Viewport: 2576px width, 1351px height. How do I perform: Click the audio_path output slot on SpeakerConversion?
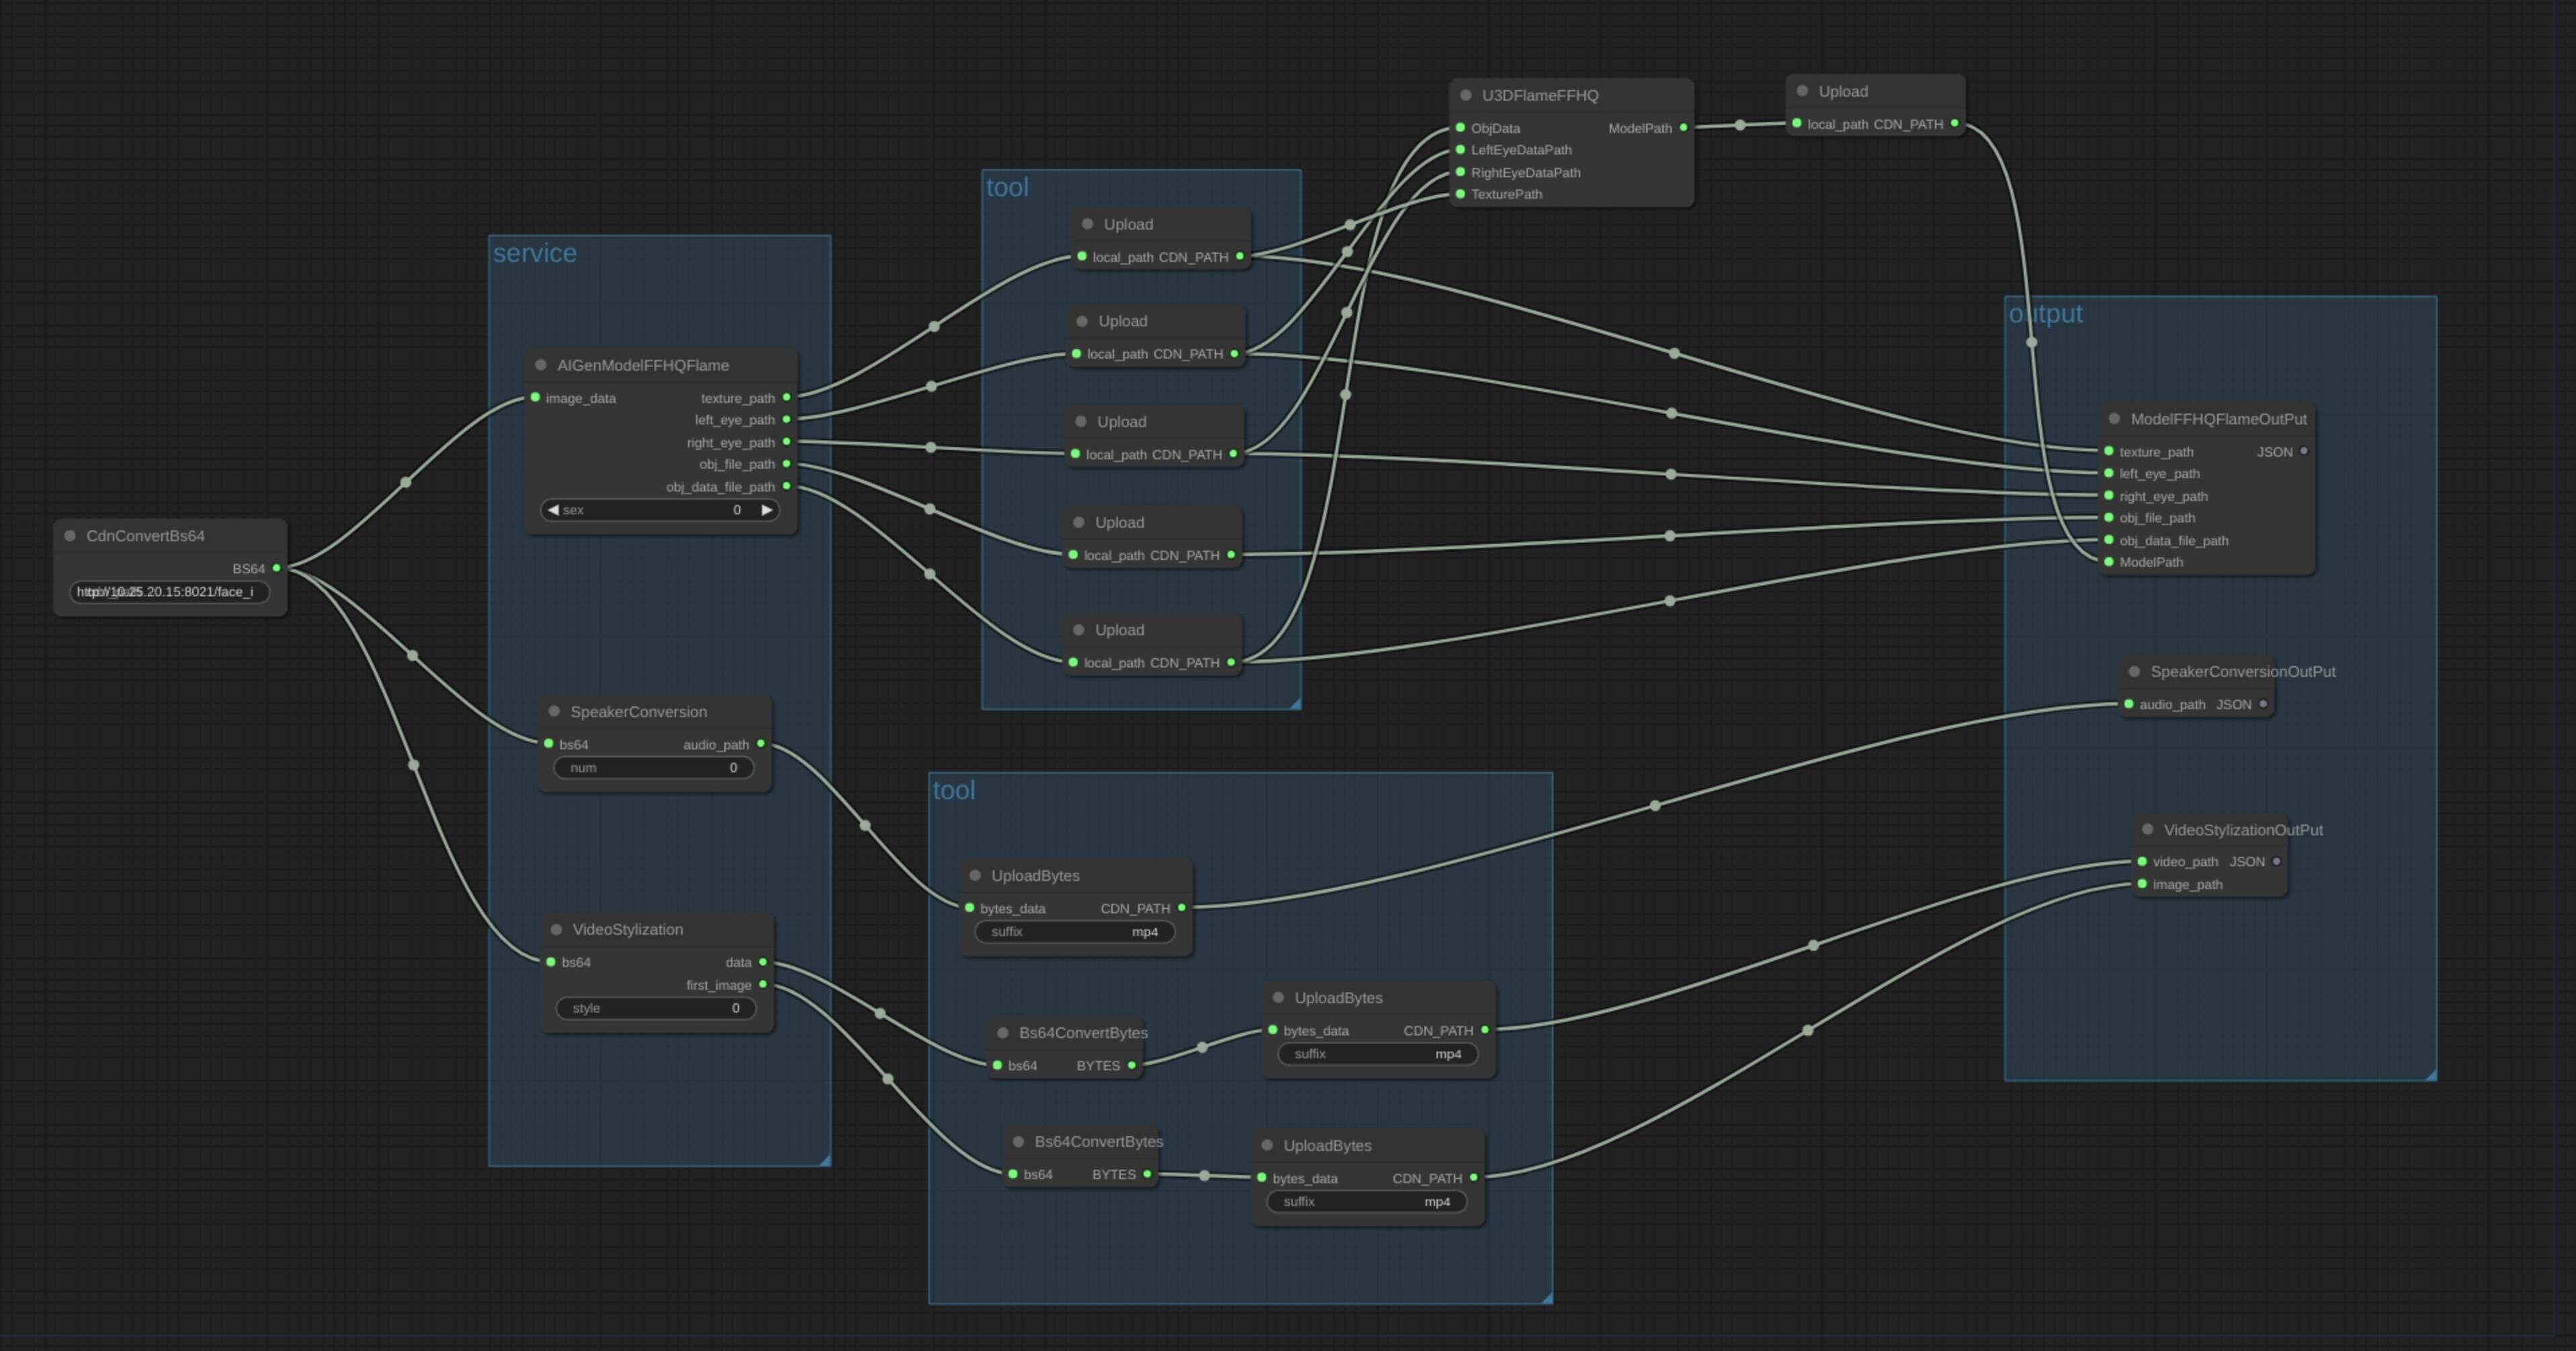[x=761, y=745]
